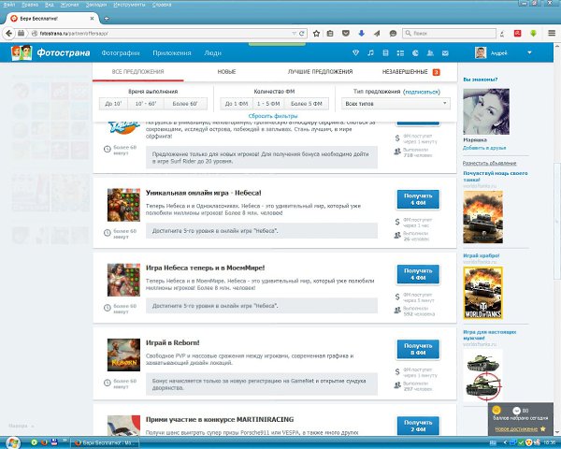The width and height of the screenshot is (561, 449).
Task: Click the save disk quick launch icon
Action: (54, 442)
